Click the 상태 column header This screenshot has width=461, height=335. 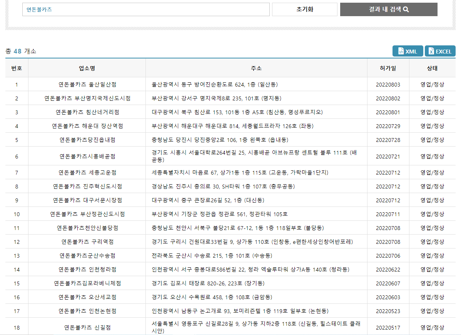(x=432, y=68)
